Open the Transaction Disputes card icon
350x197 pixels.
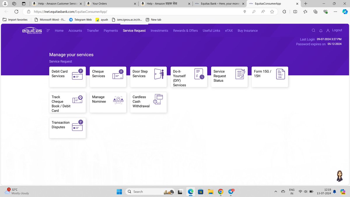pos(77,125)
